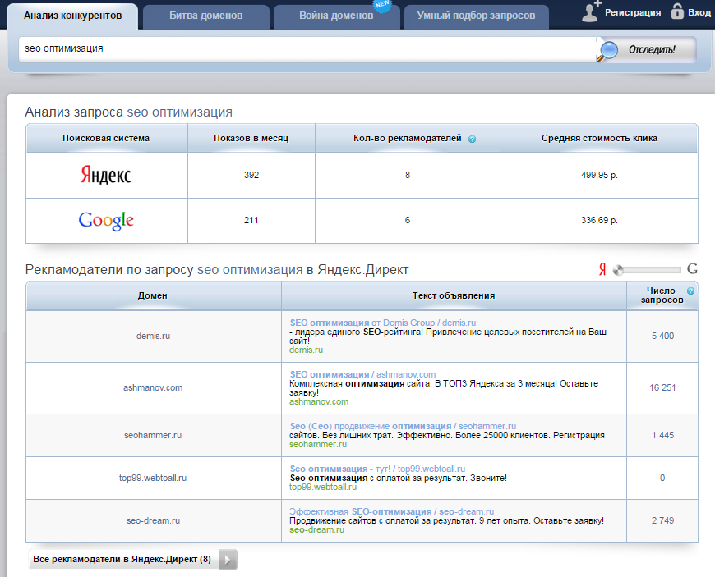The image size is (715, 577).
Task: Click arrow icon on Все рекламодатели button
Action: point(228,560)
